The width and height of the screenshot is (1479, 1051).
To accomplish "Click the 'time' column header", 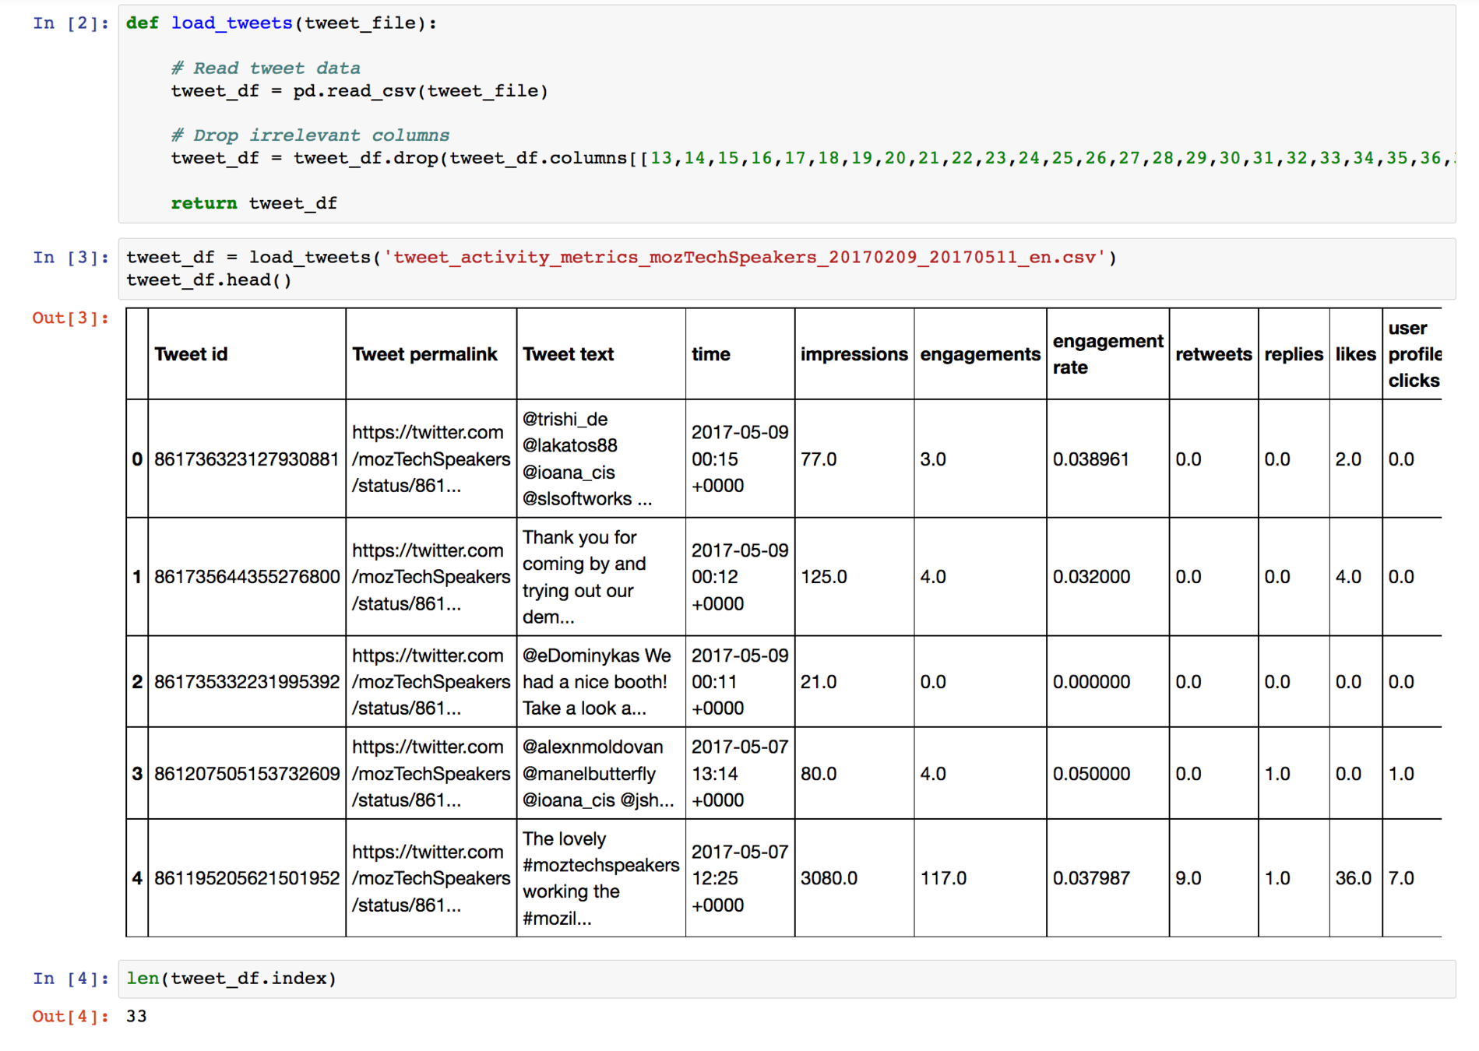I will click(x=711, y=354).
